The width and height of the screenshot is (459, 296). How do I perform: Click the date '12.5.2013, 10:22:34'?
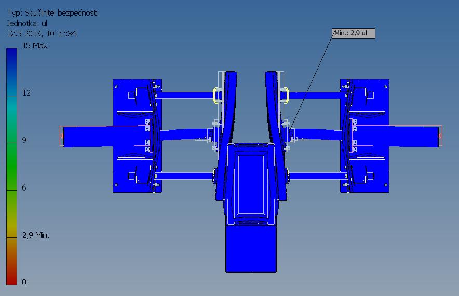42,34
